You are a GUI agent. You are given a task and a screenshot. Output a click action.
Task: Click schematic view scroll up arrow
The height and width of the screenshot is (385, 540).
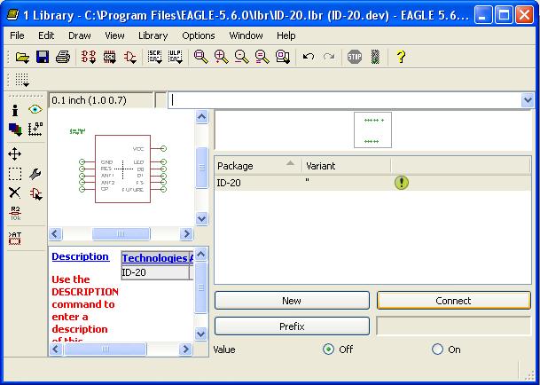click(202, 117)
